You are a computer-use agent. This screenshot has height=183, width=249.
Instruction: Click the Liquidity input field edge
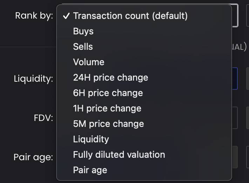(235, 79)
